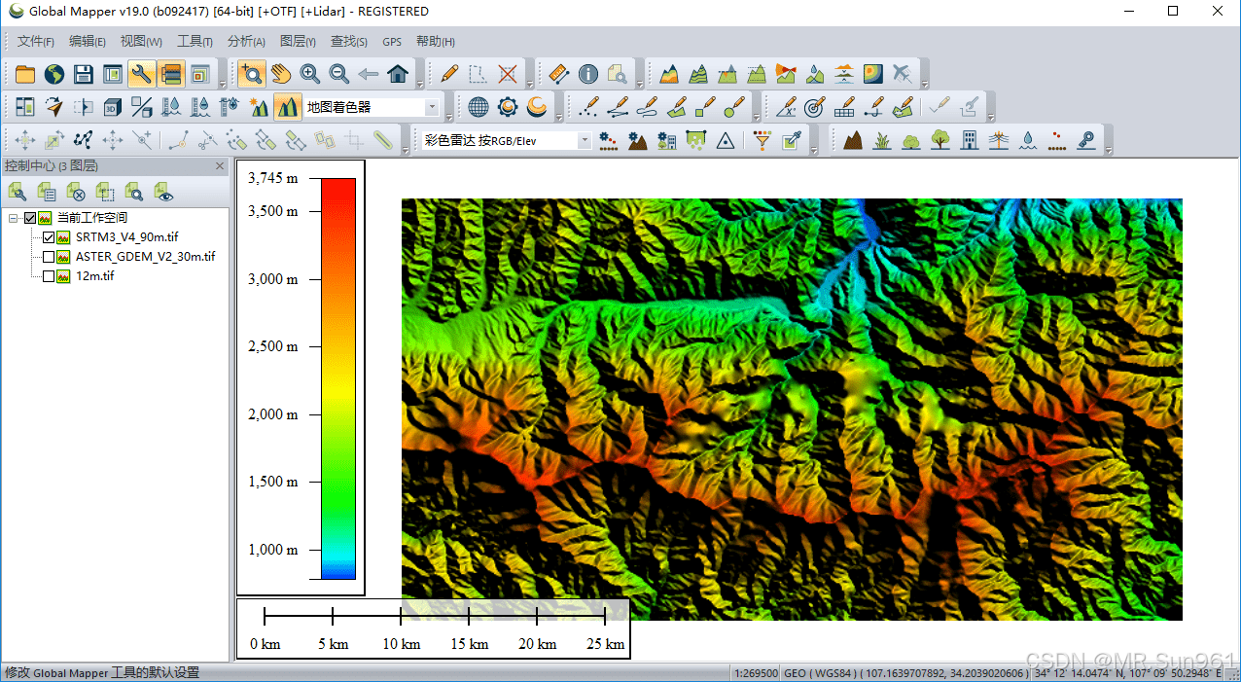The width and height of the screenshot is (1241, 682).
Task: Collapse the 当前工作空间 tree node
Action: pos(13,218)
